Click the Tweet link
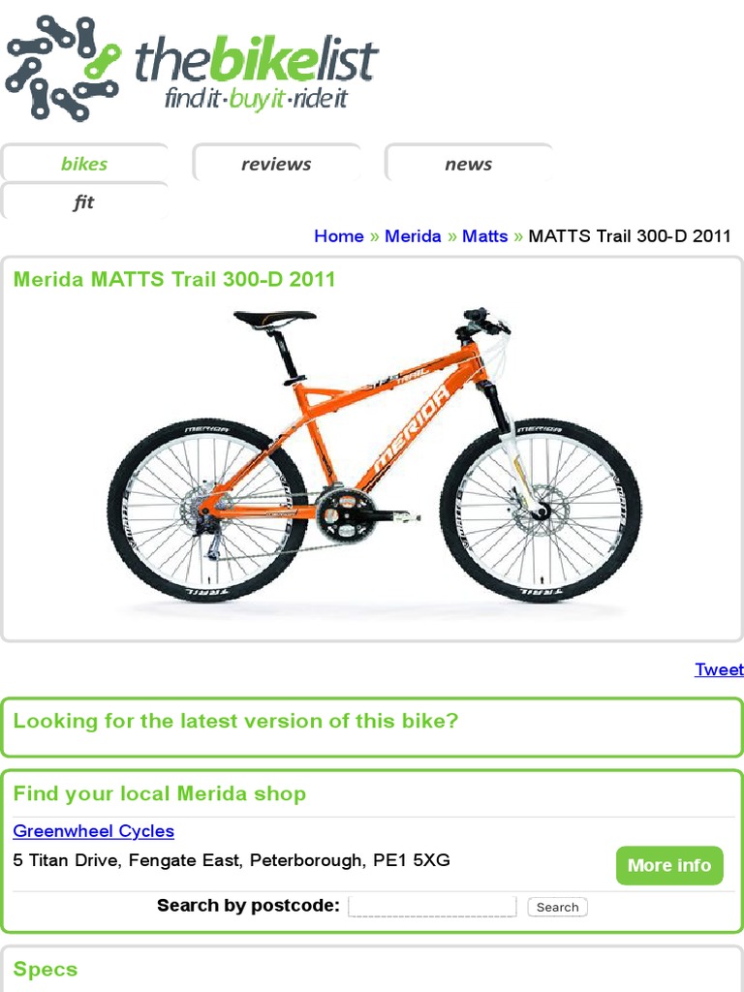Screen dimensions: 744x992 [720, 669]
